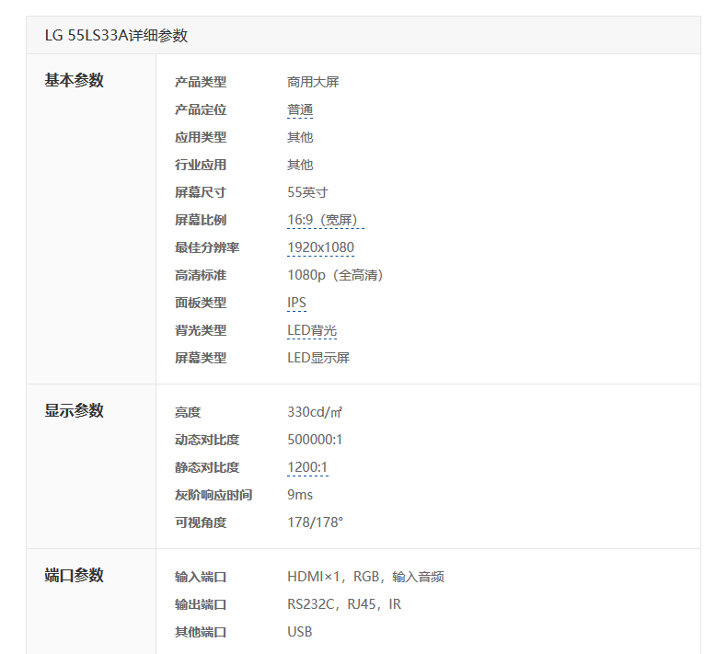
Task: Select the 静态对比度 label
Action: click(207, 467)
